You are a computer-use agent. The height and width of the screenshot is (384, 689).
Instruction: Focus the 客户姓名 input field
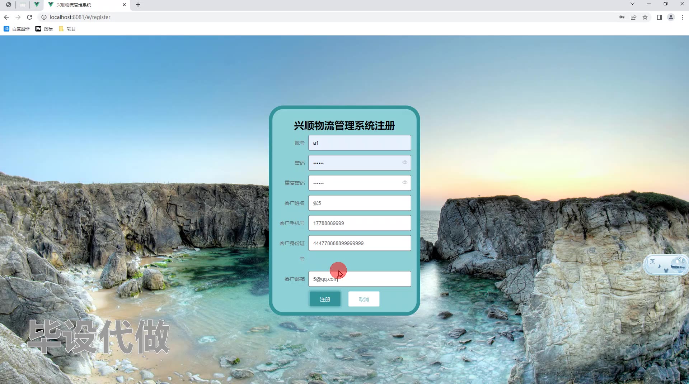pos(360,203)
